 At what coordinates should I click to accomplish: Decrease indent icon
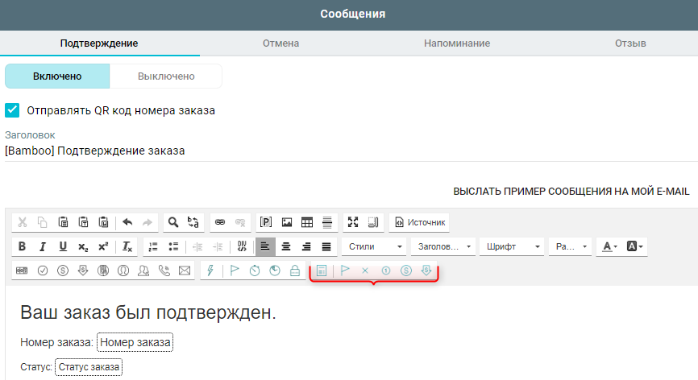[197, 246]
